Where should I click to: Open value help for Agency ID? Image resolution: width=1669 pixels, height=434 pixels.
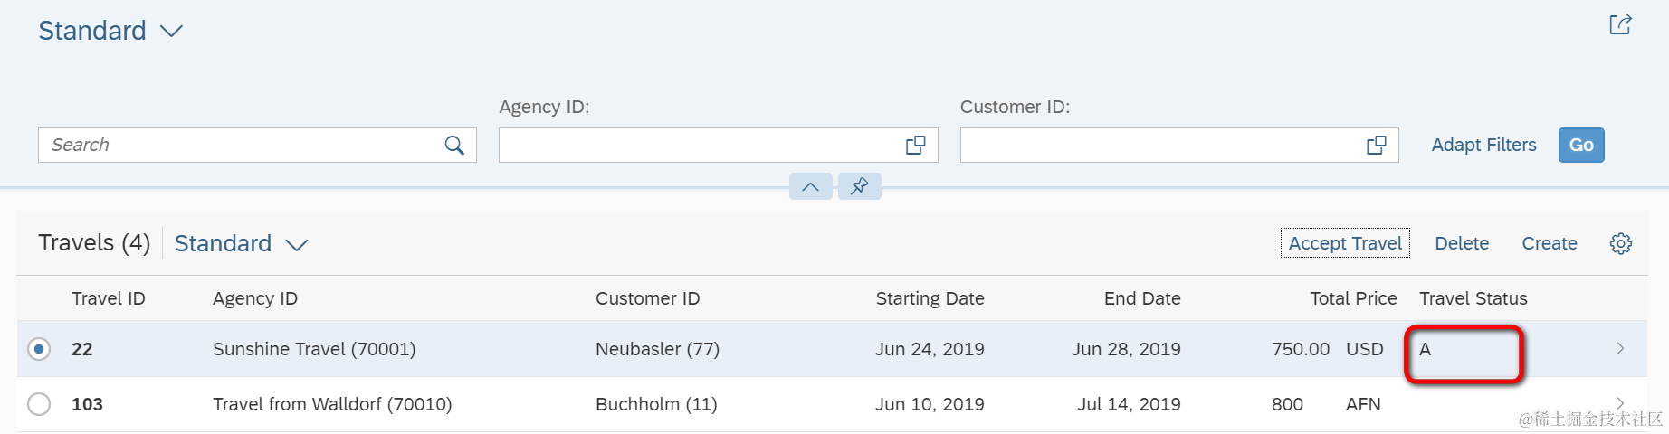click(915, 145)
